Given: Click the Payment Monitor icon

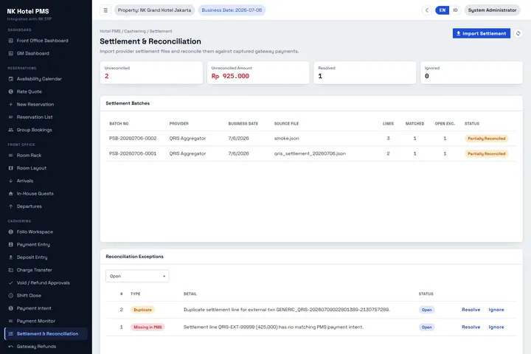Looking at the screenshot, I should [x=11, y=321].
